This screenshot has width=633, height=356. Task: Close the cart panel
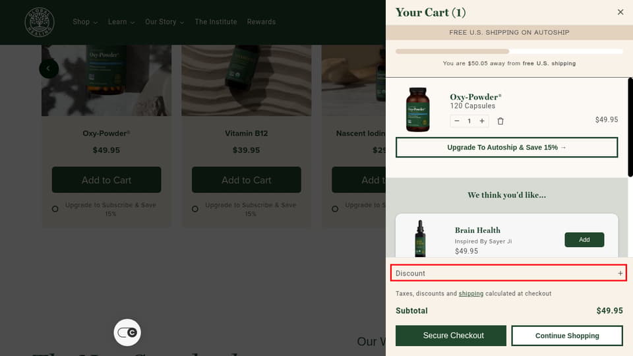(620, 12)
